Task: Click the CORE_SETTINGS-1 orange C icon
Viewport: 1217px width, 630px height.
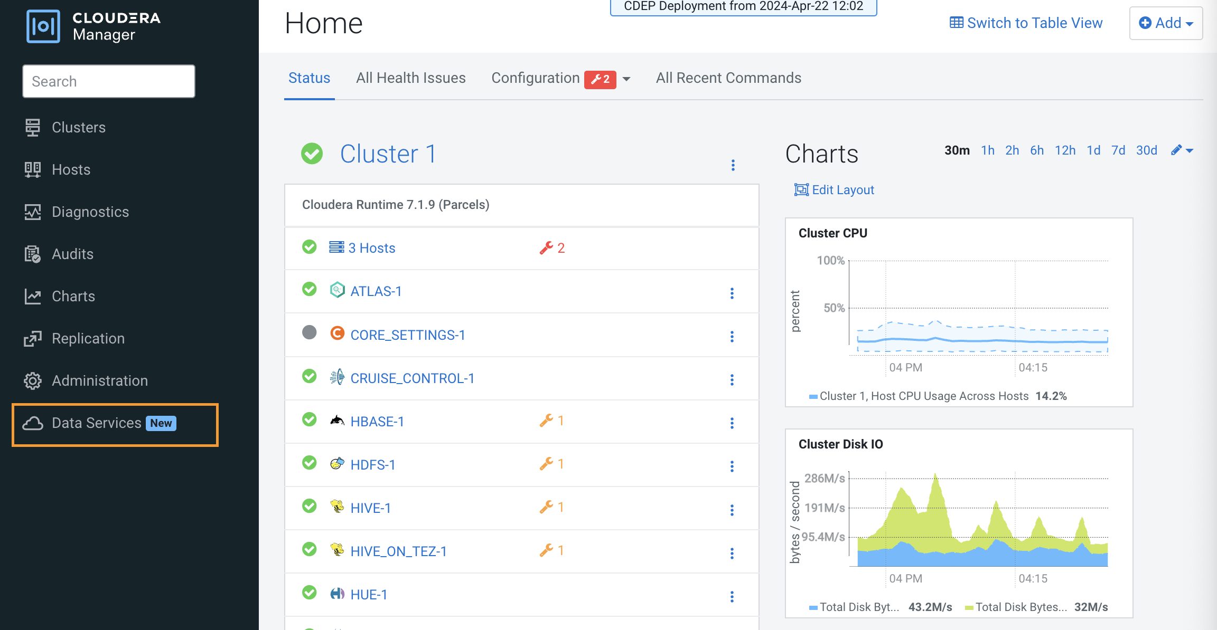Action: 337,333
